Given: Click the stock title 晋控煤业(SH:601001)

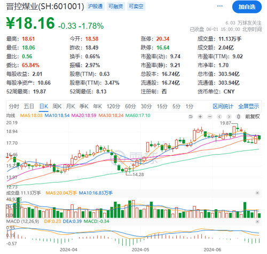Looking at the screenshot, I should [45, 6].
